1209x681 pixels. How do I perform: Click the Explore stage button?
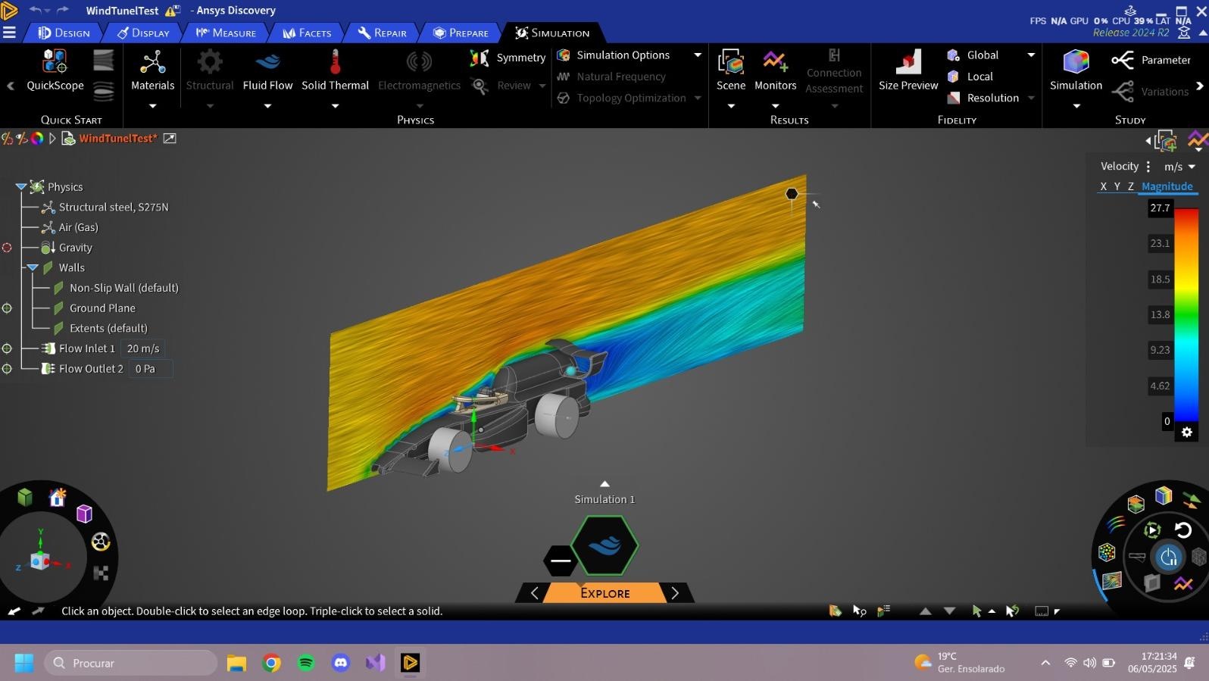tap(604, 593)
